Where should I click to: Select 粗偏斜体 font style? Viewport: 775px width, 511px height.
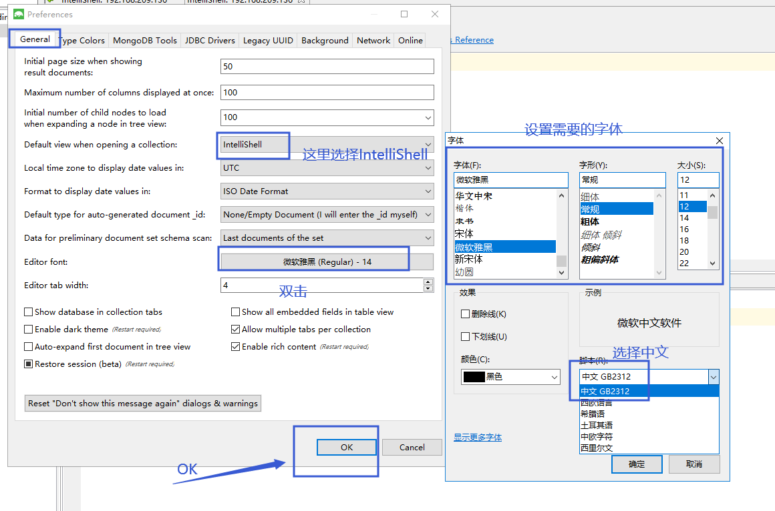pyautogui.click(x=600, y=260)
